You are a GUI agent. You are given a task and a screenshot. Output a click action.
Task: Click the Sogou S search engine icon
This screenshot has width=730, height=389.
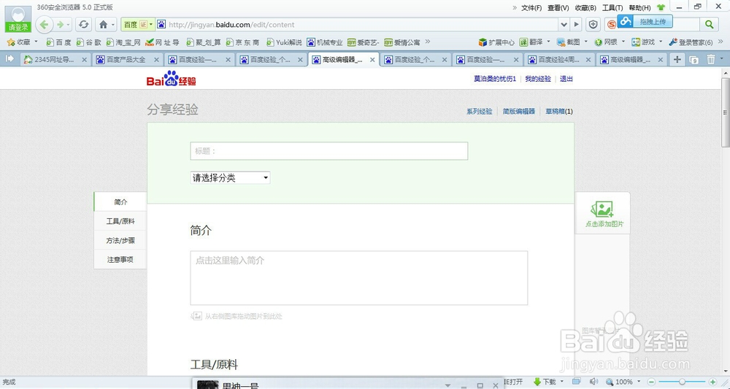pyautogui.click(x=612, y=25)
